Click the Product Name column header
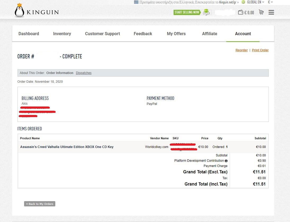Screen dimensions: 290x222 tap(30, 138)
